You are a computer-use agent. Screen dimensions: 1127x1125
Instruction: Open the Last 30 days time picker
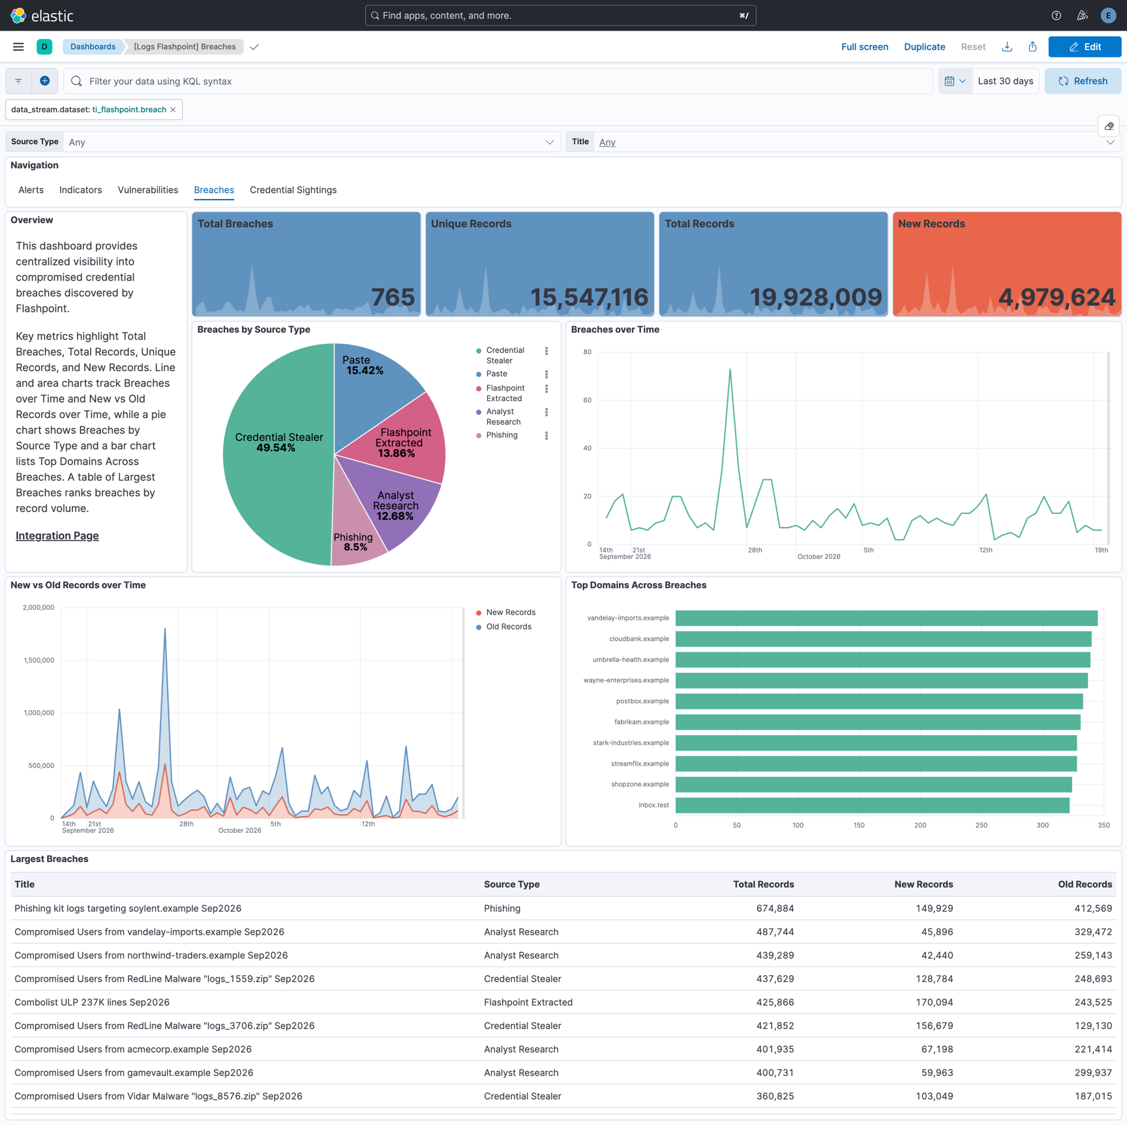[1005, 81]
